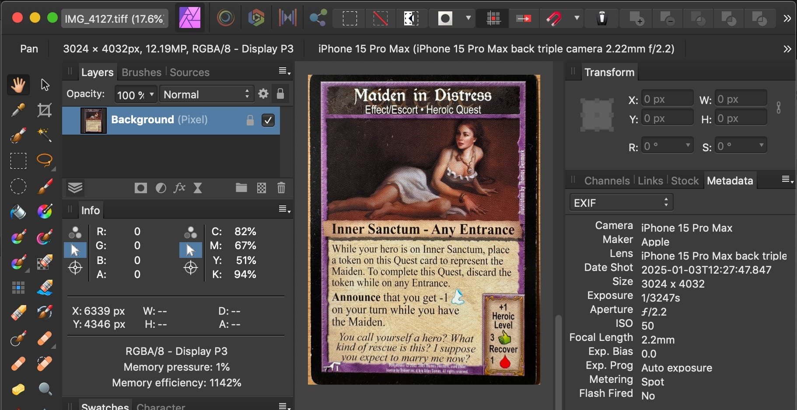
Task: Select the Selection Brush tool
Action: 18,136
